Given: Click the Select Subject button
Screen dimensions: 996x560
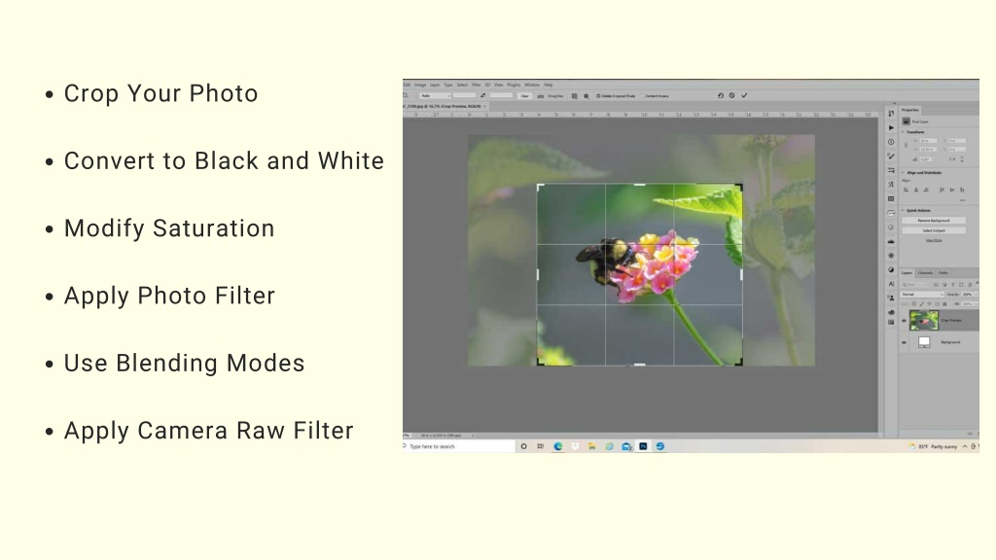Looking at the screenshot, I should [934, 230].
